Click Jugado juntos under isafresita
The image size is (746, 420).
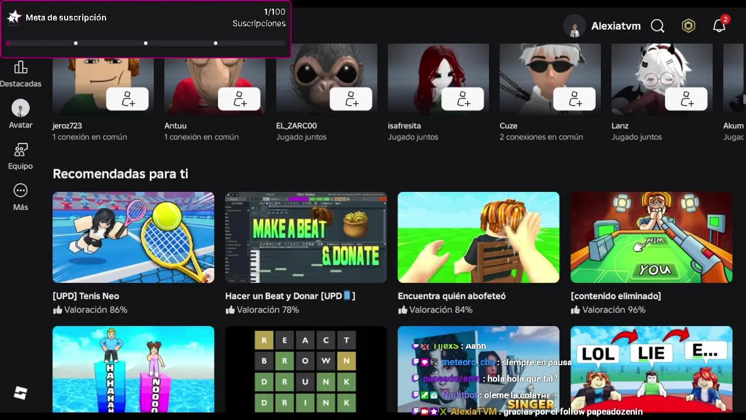pos(413,137)
